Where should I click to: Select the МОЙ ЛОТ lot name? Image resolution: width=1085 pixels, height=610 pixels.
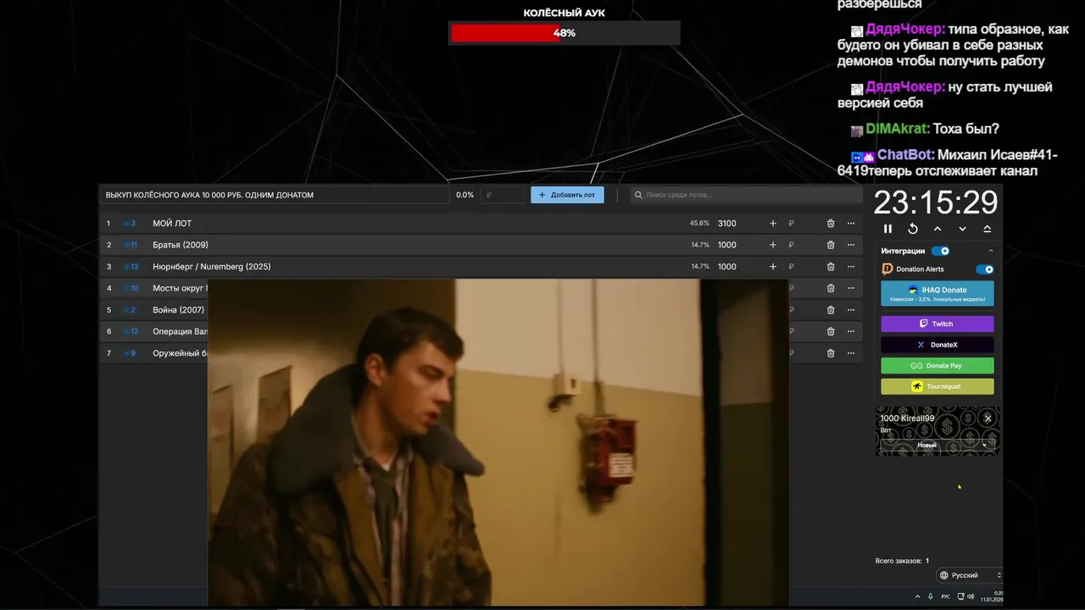point(172,224)
